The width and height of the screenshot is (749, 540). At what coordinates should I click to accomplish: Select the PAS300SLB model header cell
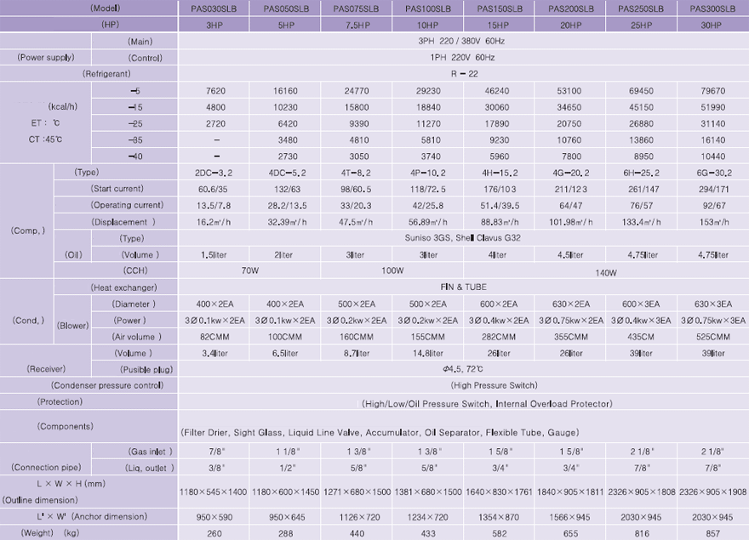tap(713, 9)
